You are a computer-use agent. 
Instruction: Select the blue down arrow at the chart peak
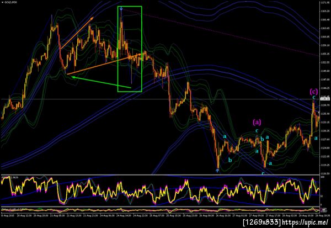pyautogui.click(x=121, y=9)
